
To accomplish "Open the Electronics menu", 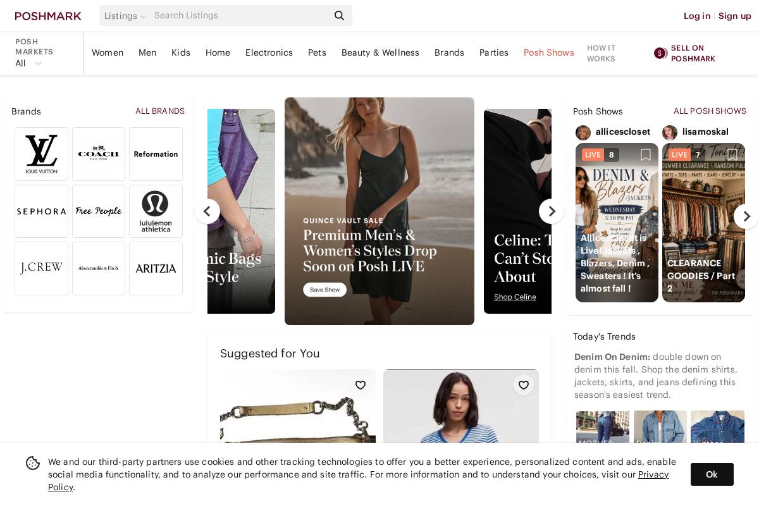I will [269, 52].
